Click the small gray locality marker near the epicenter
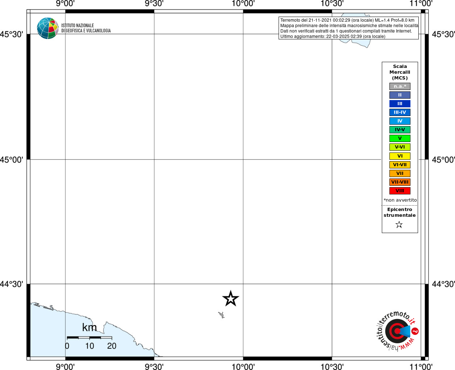Viewport: 455px width, 370px height. point(221,315)
